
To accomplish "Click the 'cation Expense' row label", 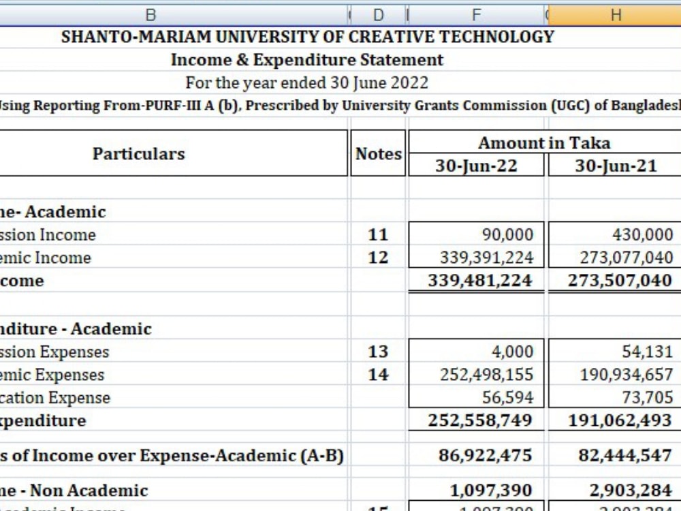I will point(55,398).
